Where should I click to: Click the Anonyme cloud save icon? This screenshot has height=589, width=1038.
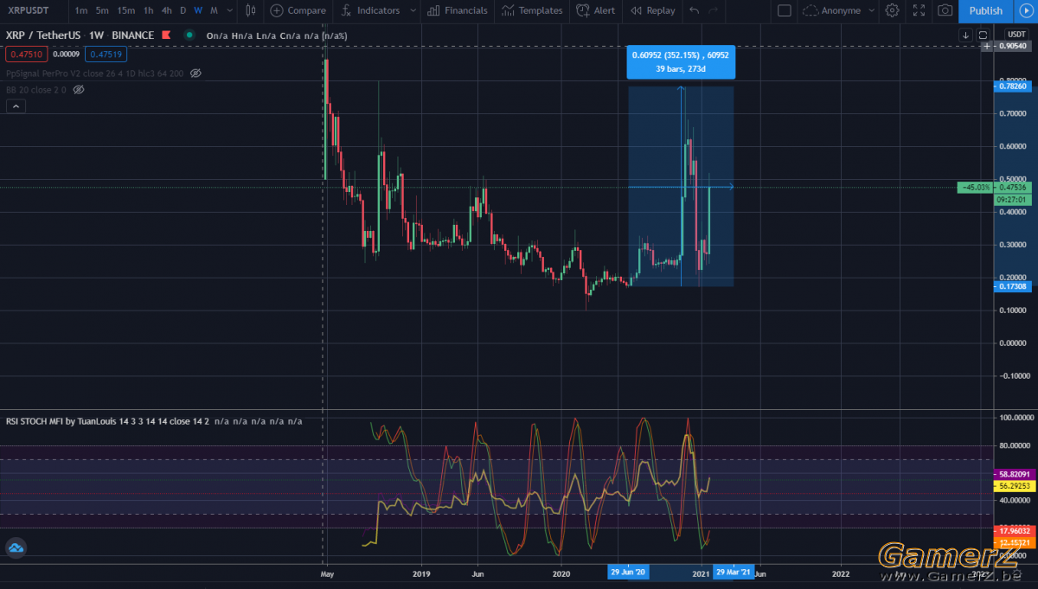pyautogui.click(x=811, y=10)
